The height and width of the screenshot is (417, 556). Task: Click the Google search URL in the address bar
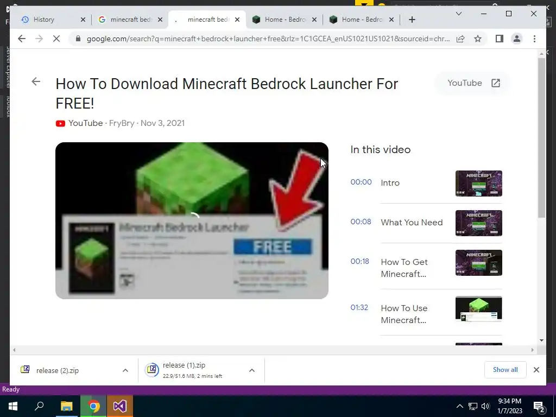click(268, 39)
